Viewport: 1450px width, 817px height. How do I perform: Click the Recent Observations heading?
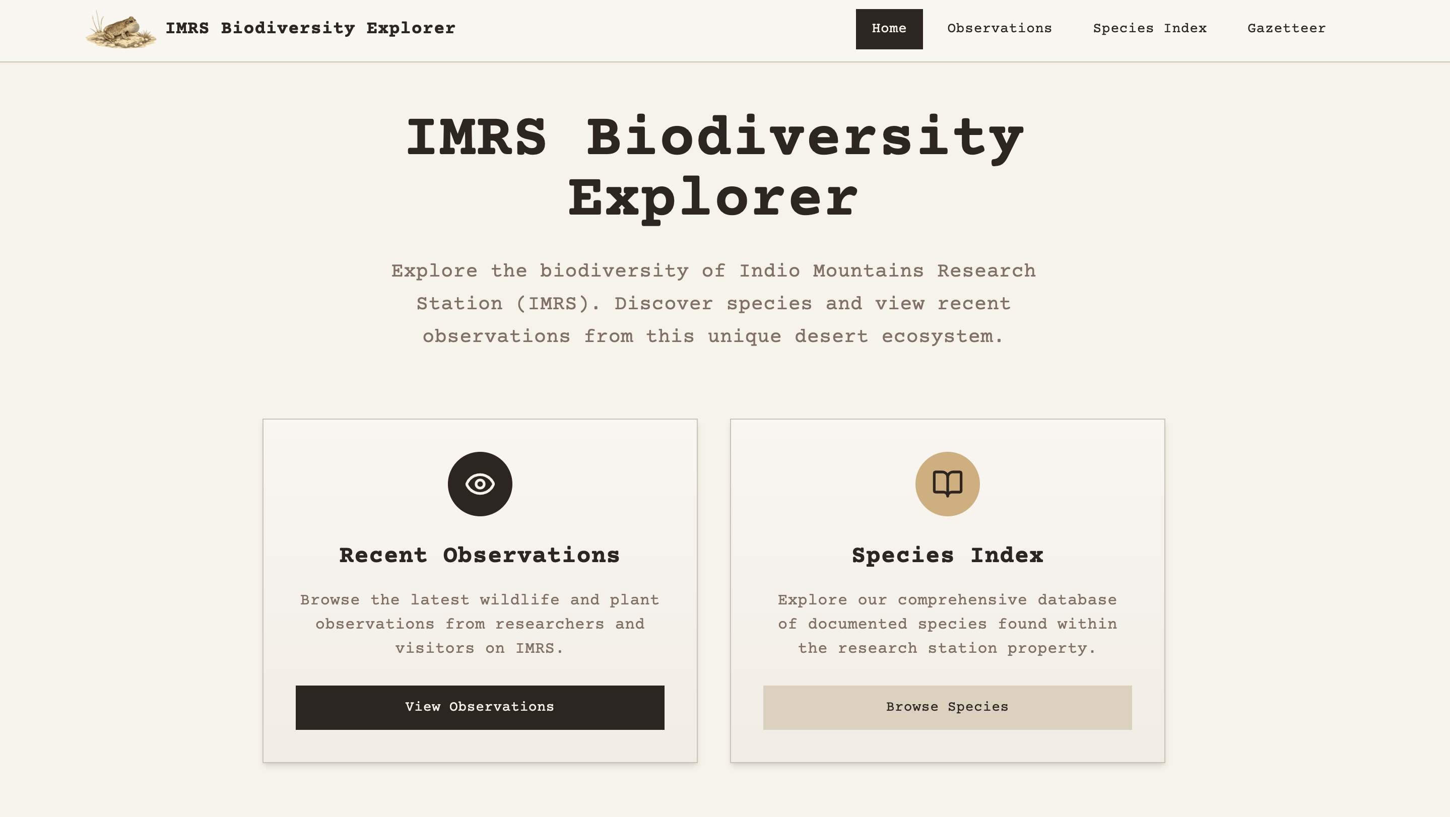click(479, 556)
